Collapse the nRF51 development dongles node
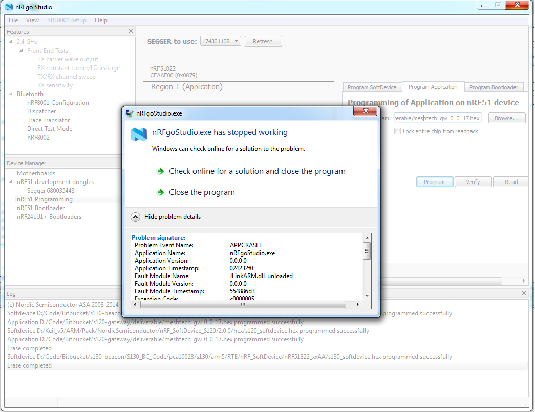535x412 pixels. (x=11, y=181)
